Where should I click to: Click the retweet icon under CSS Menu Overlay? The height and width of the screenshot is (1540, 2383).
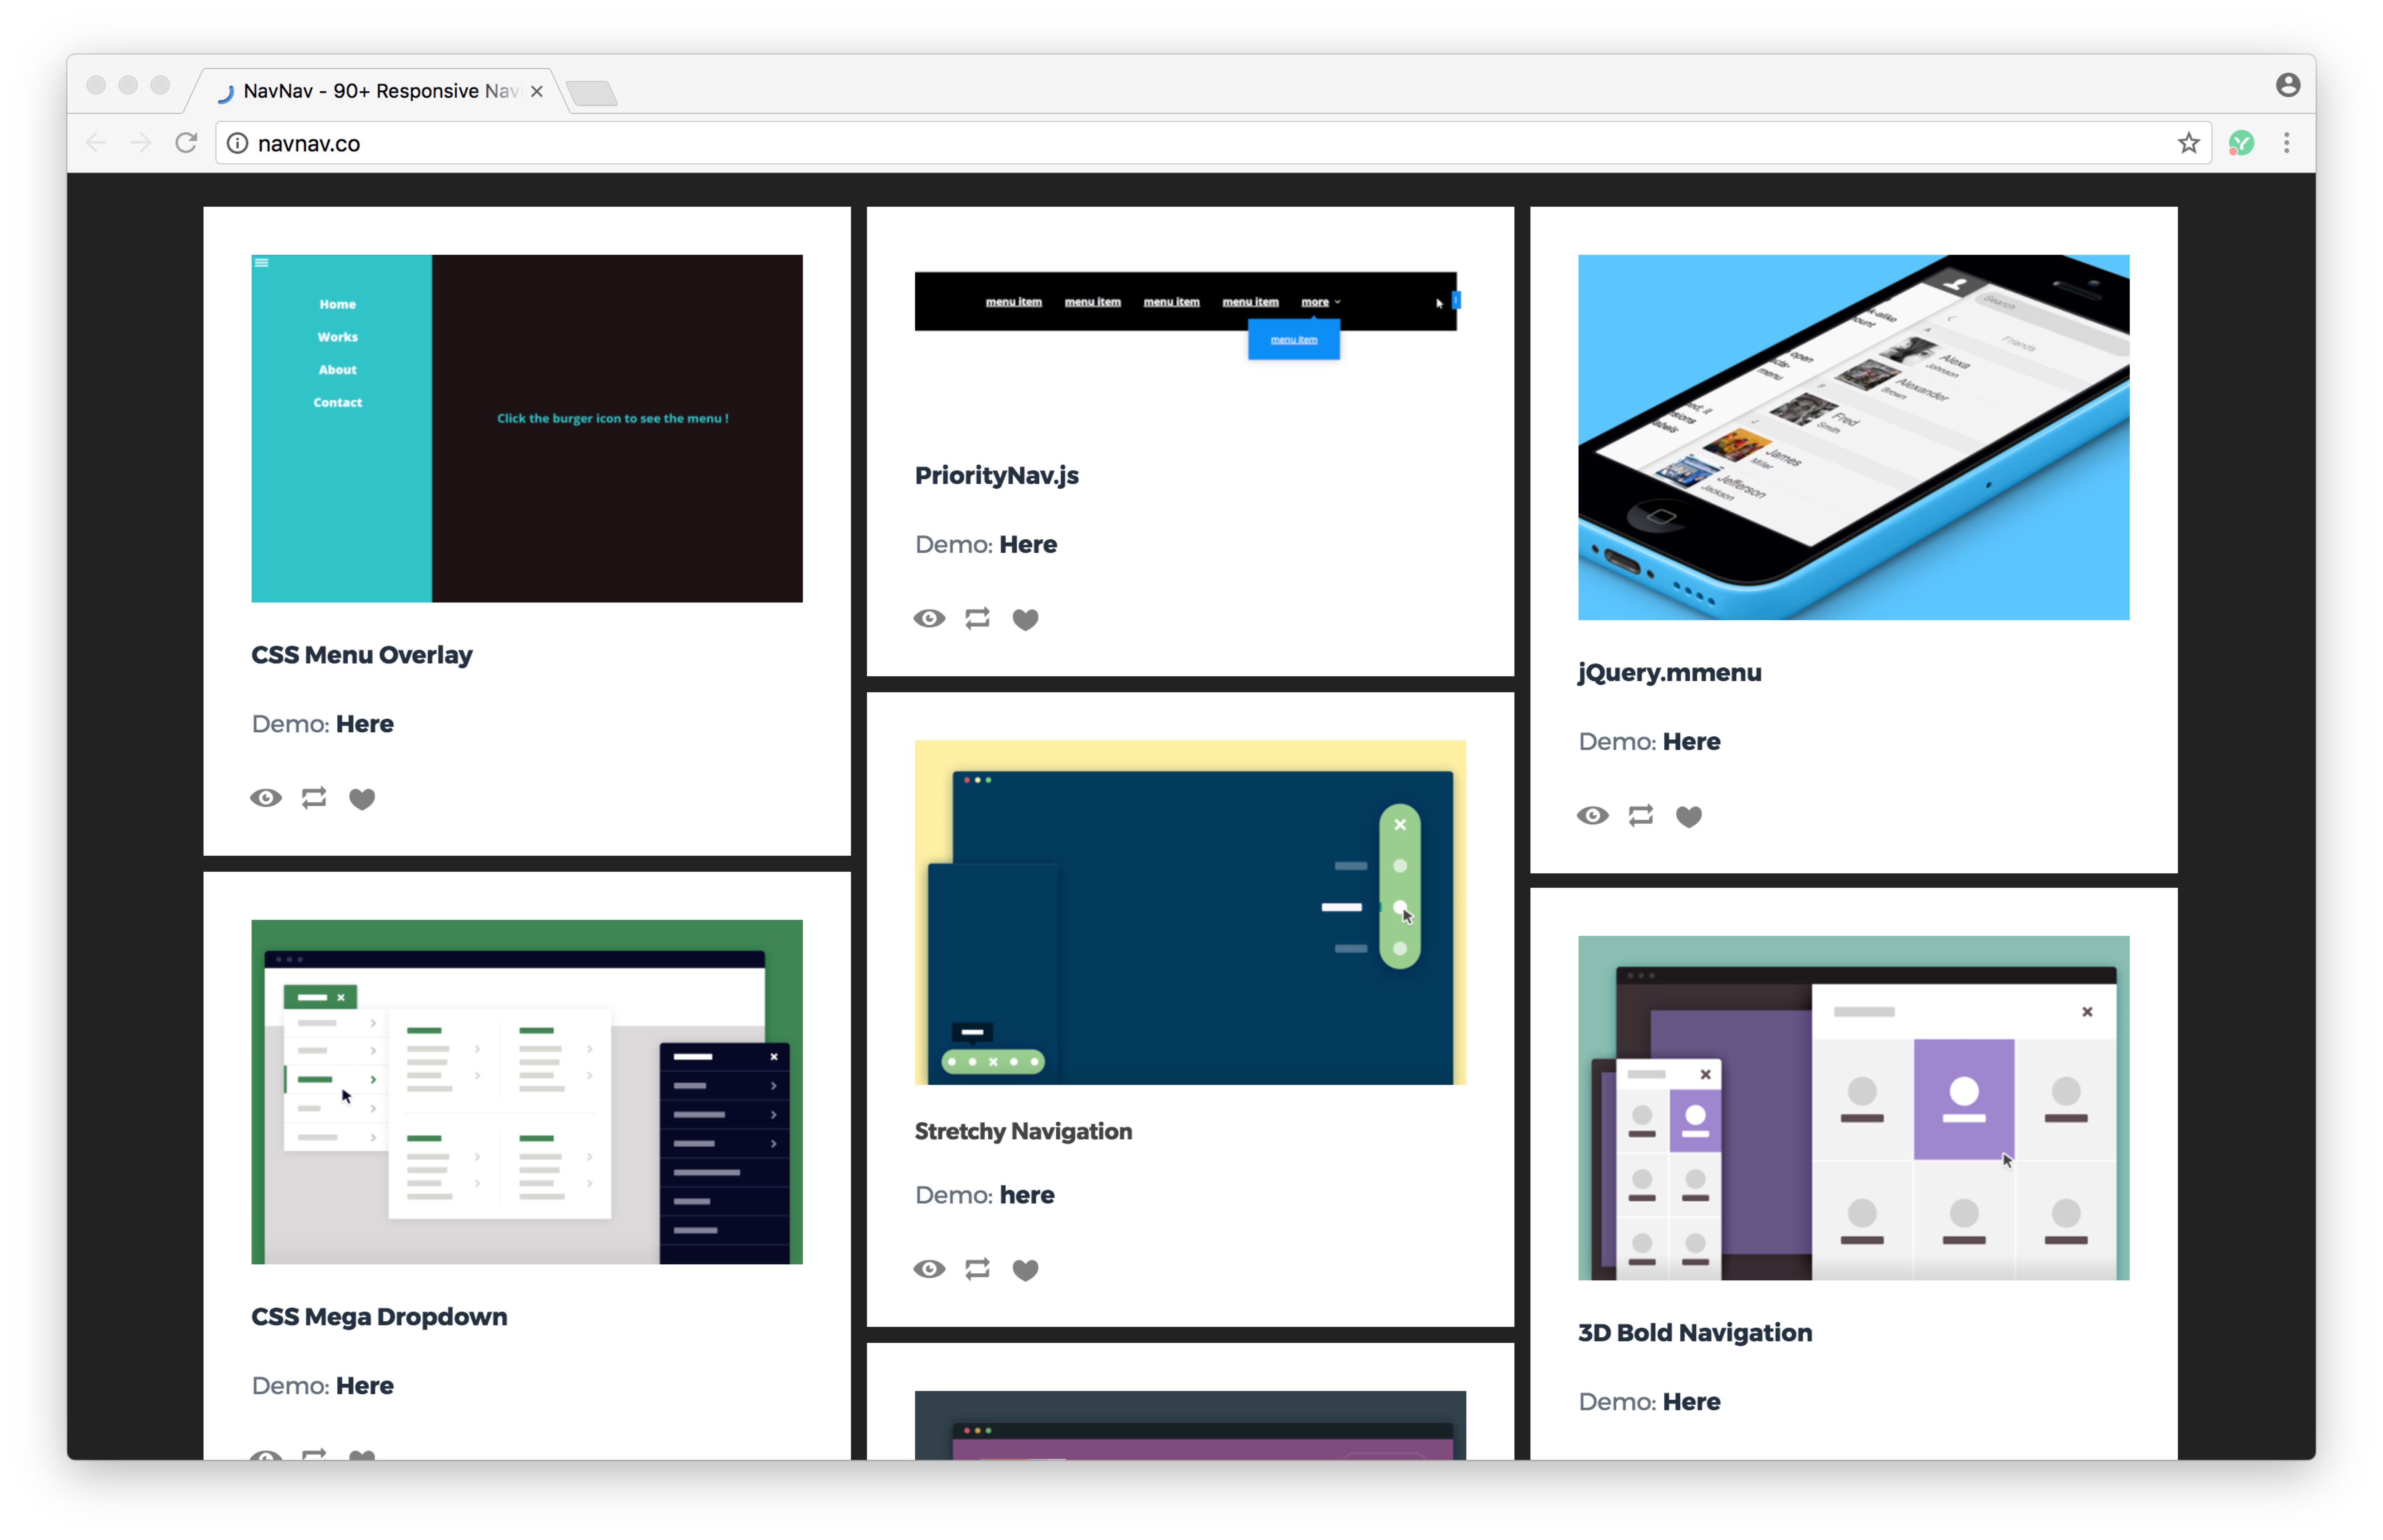point(314,798)
